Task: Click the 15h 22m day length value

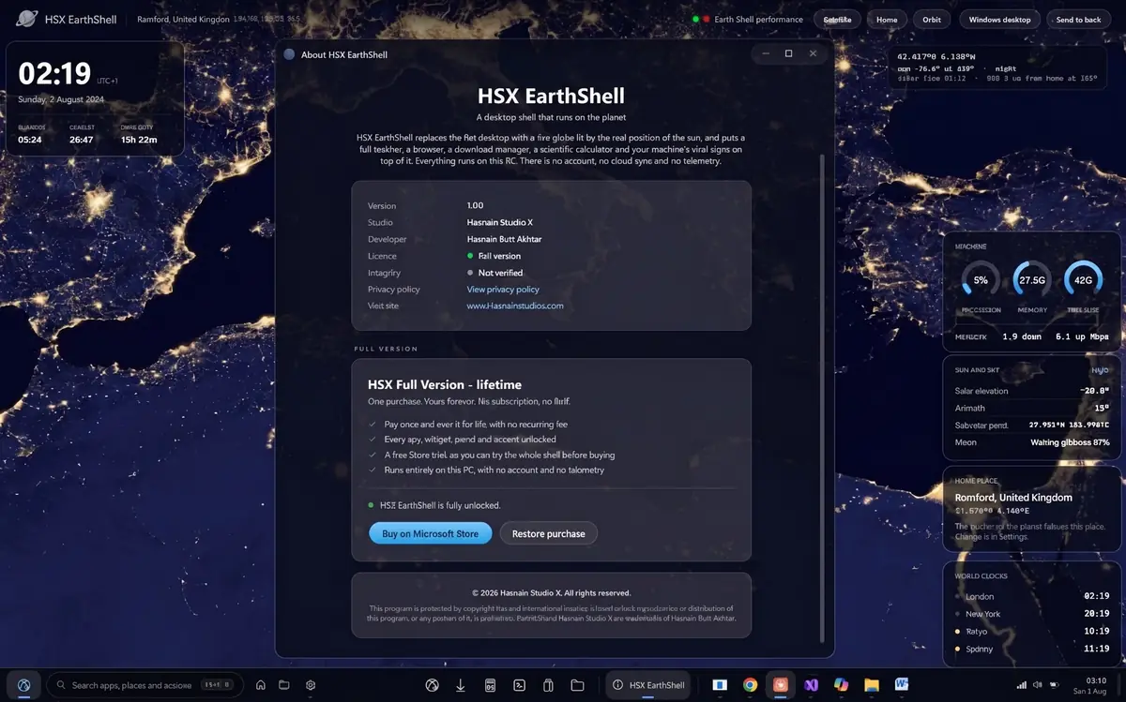Action: pos(139,140)
